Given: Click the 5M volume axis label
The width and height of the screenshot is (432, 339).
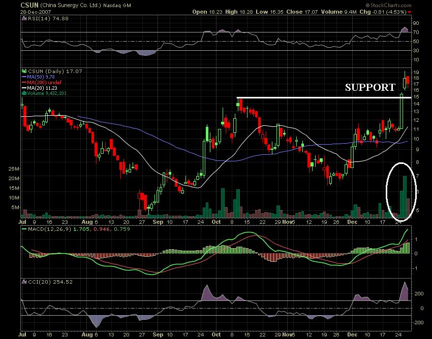Looking at the screenshot, I should (x=15, y=207).
